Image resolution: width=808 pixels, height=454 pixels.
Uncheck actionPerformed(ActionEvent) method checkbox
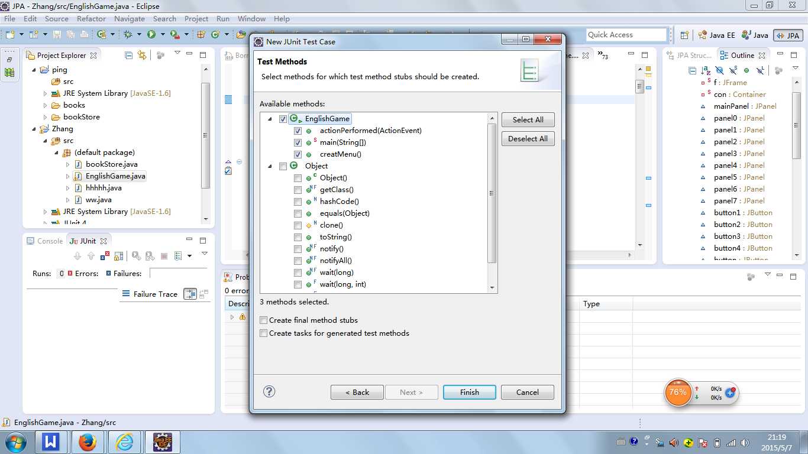pyautogui.click(x=298, y=131)
